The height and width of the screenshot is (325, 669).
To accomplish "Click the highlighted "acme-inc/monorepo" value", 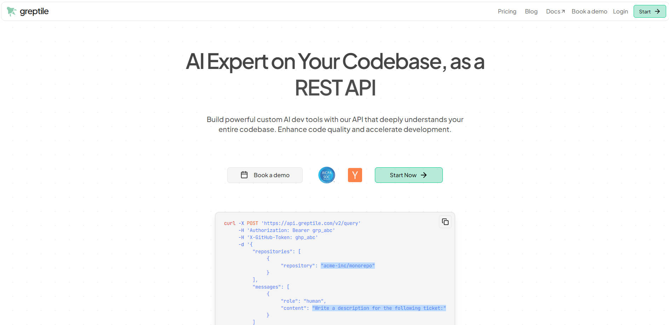I will (x=348, y=266).
